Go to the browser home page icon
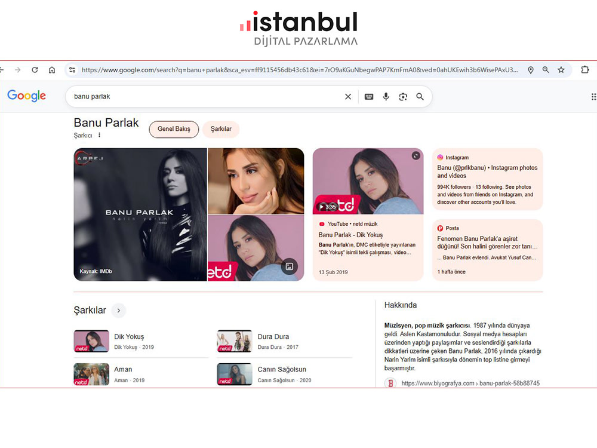 coord(52,70)
